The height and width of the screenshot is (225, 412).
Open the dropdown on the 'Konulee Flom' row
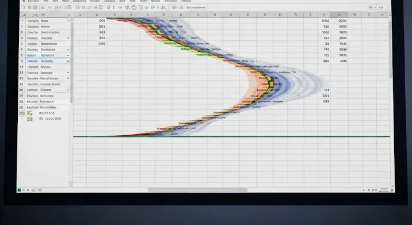[68, 78]
